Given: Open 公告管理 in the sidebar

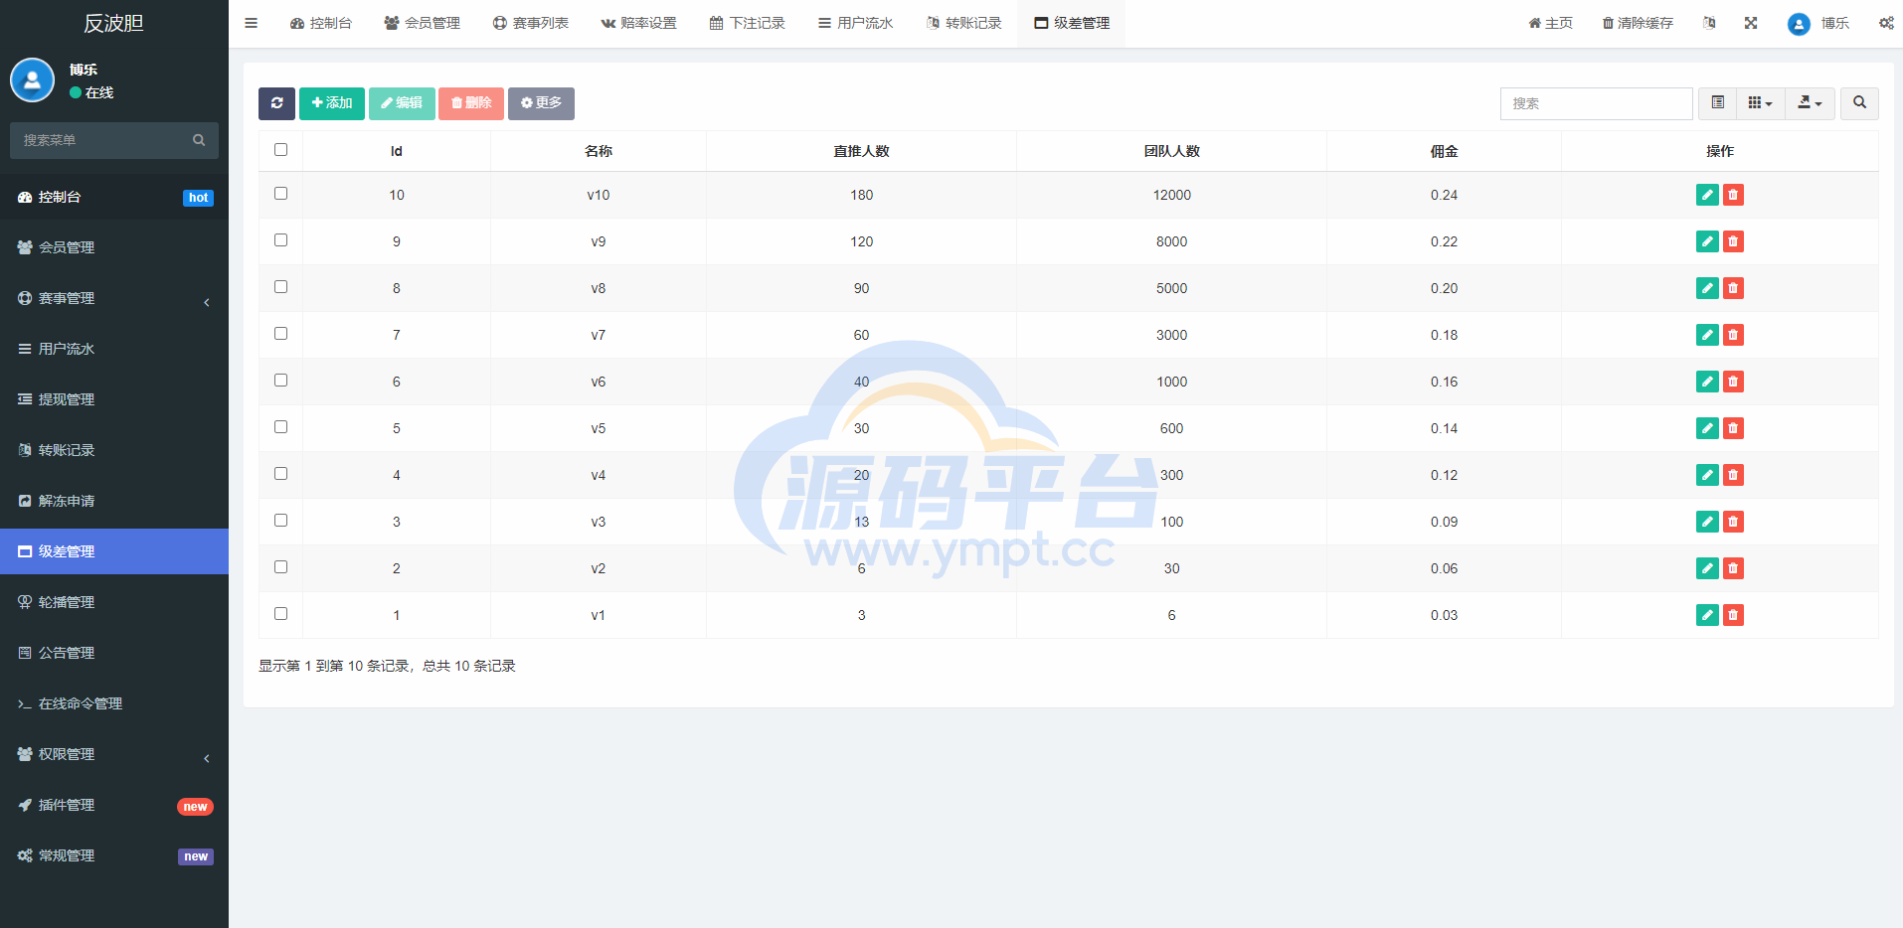Looking at the screenshot, I should click(114, 653).
